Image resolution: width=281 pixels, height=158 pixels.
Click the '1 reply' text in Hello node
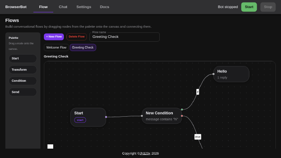pos(222,78)
